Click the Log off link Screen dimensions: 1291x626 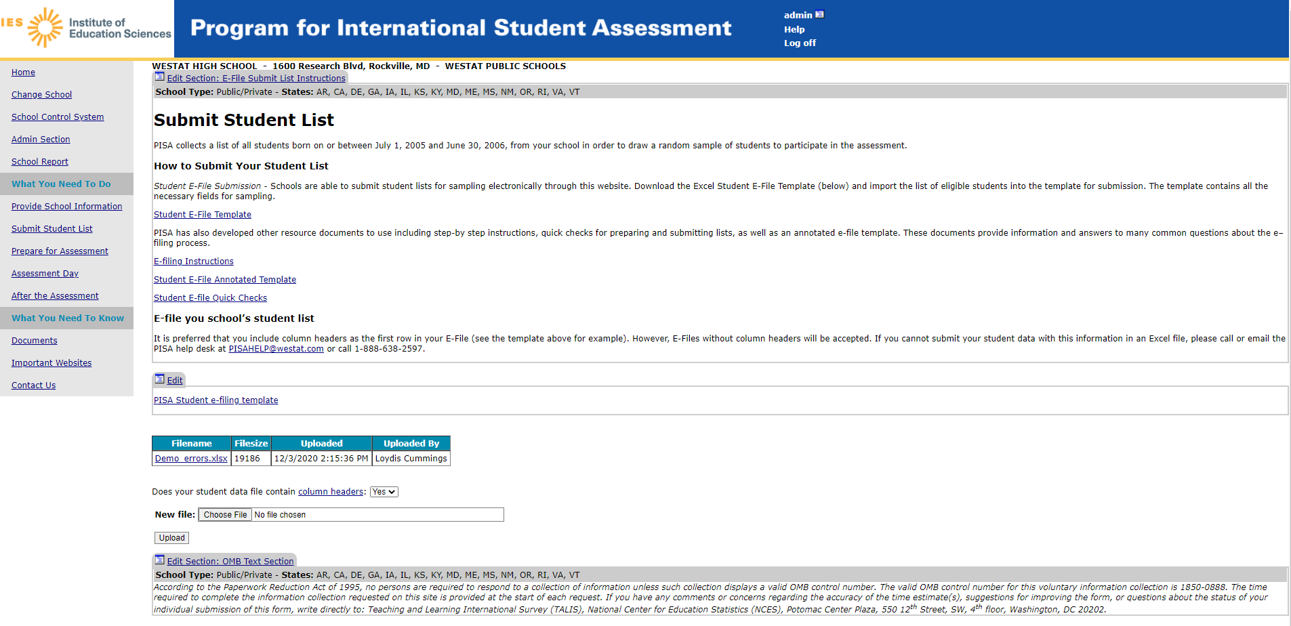click(x=800, y=43)
